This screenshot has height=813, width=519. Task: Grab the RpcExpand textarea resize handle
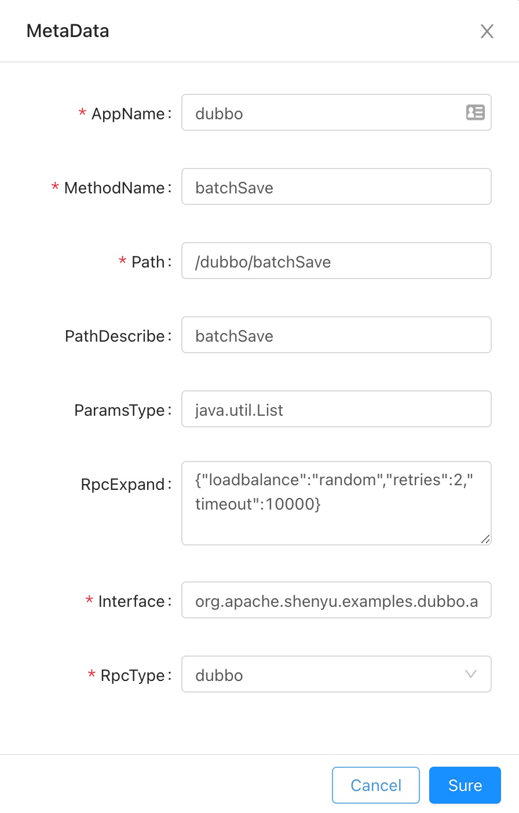coord(485,539)
